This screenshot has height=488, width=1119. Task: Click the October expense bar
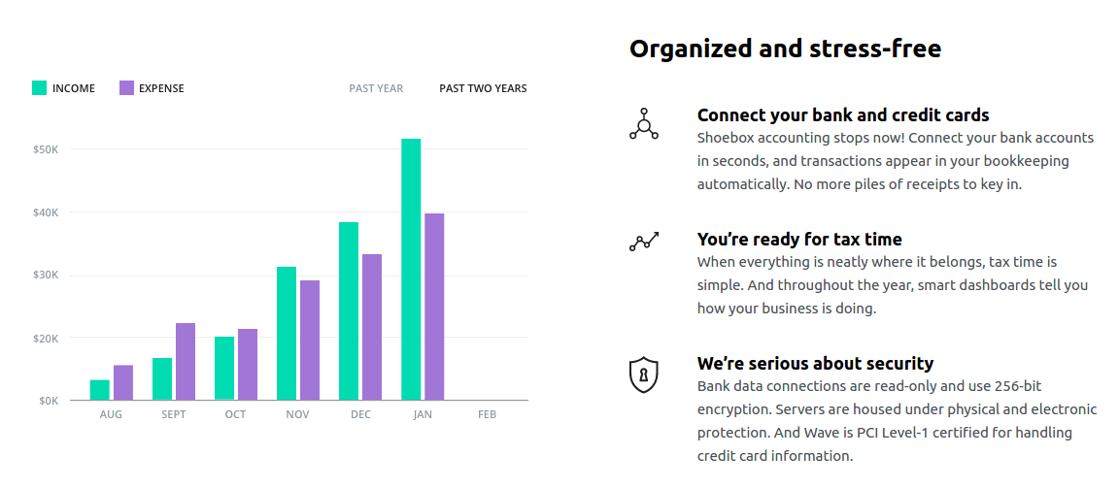[248, 365]
